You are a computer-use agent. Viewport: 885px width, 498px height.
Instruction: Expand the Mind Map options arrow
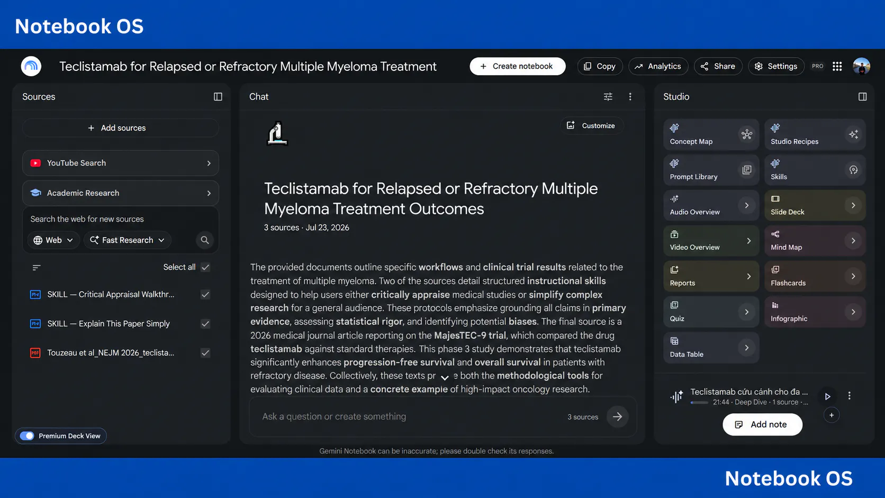pos(853,241)
